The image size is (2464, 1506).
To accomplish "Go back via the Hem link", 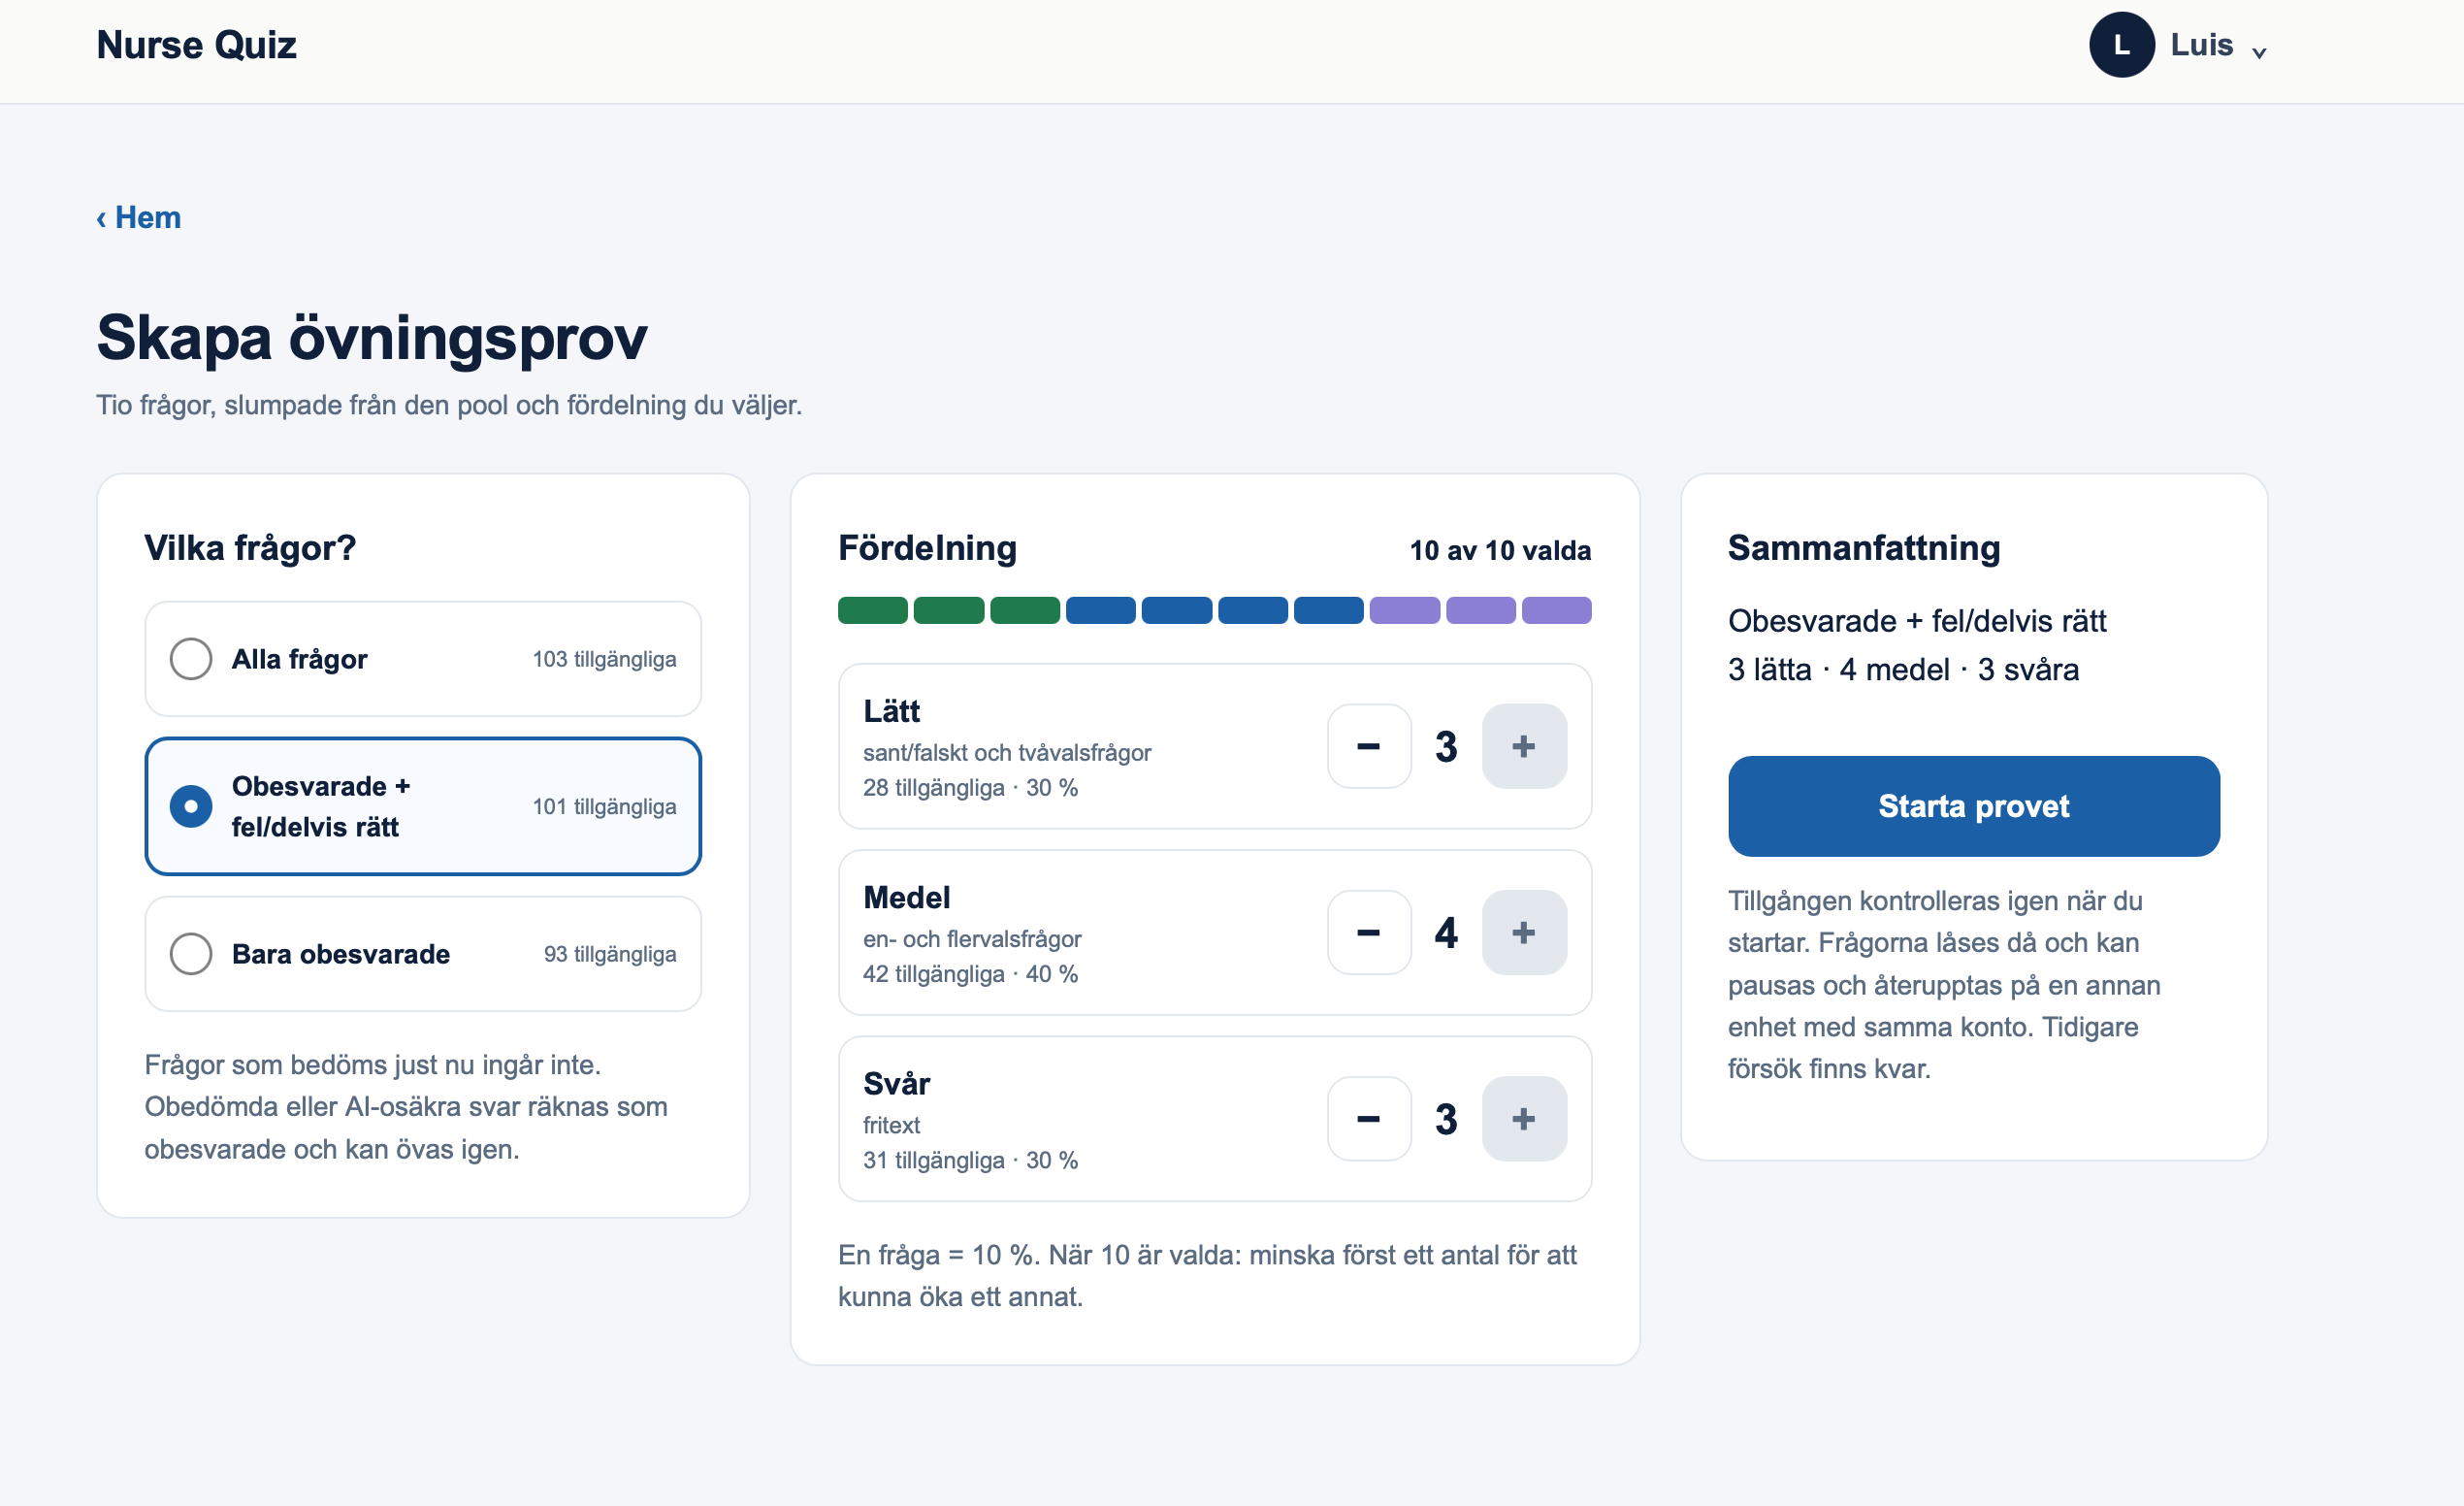I will click(x=139, y=218).
